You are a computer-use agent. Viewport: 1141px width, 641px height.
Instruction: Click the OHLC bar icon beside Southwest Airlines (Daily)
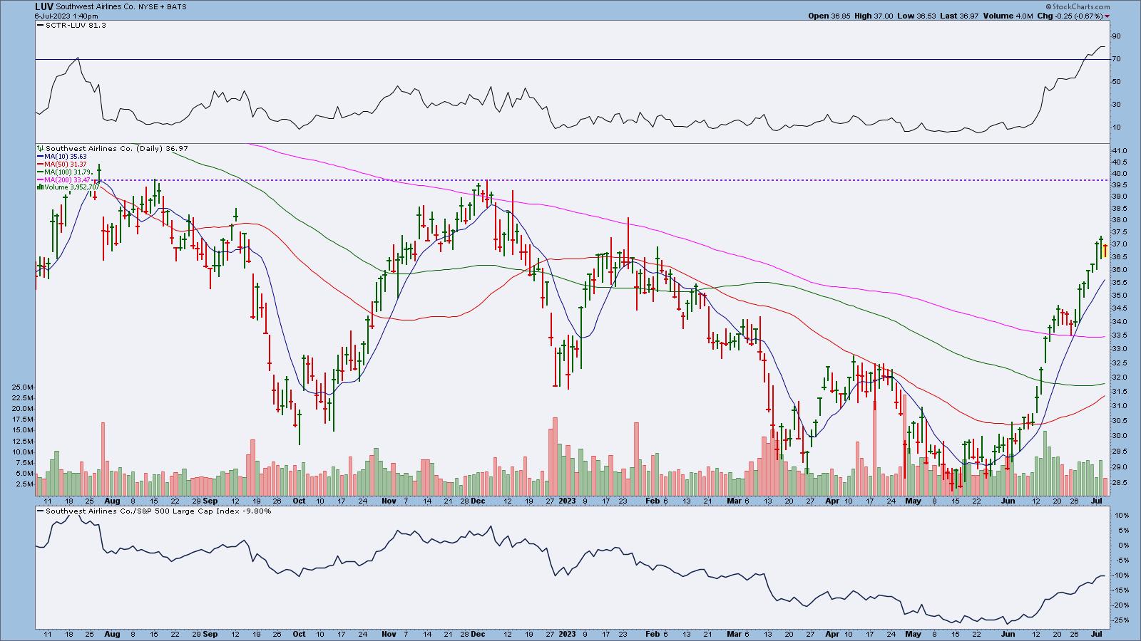pos(40,149)
